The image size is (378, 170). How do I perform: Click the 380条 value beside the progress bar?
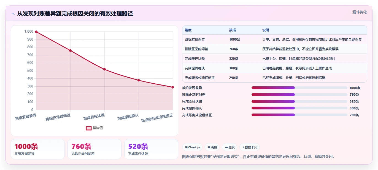click(x=354, y=108)
